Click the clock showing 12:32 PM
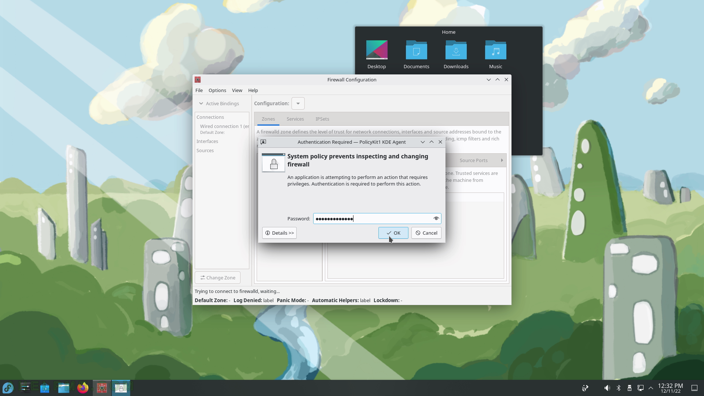704x396 pixels. (x=670, y=388)
